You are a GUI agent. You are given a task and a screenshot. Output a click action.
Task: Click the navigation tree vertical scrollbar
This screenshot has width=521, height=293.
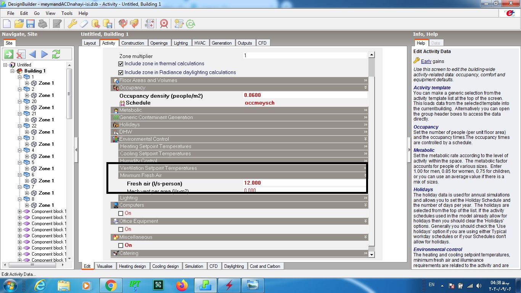click(x=69, y=162)
